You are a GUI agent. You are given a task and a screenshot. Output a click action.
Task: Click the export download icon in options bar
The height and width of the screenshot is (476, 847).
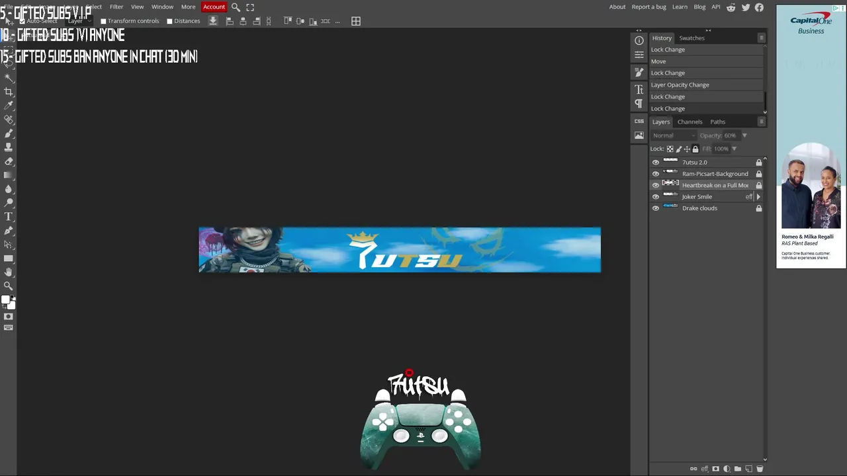[213, 21]
